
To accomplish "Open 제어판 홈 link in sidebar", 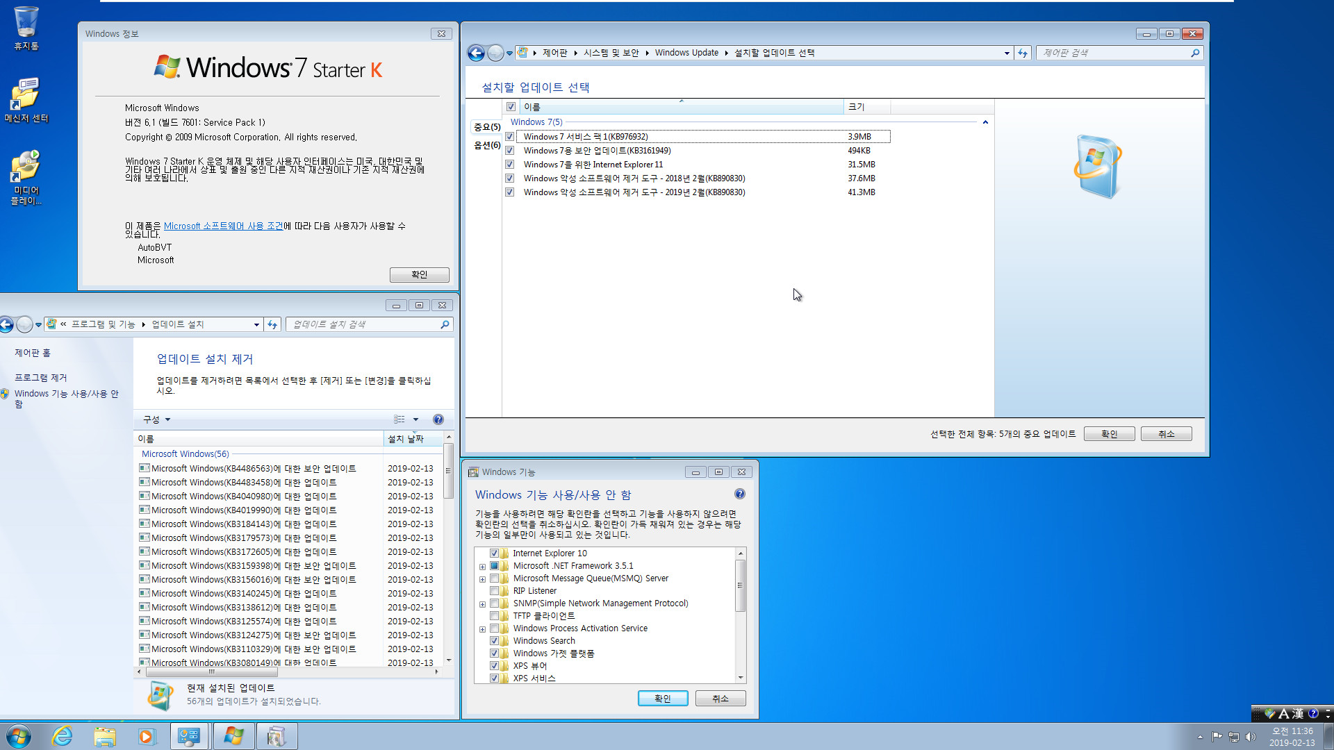I will [33, 353].
